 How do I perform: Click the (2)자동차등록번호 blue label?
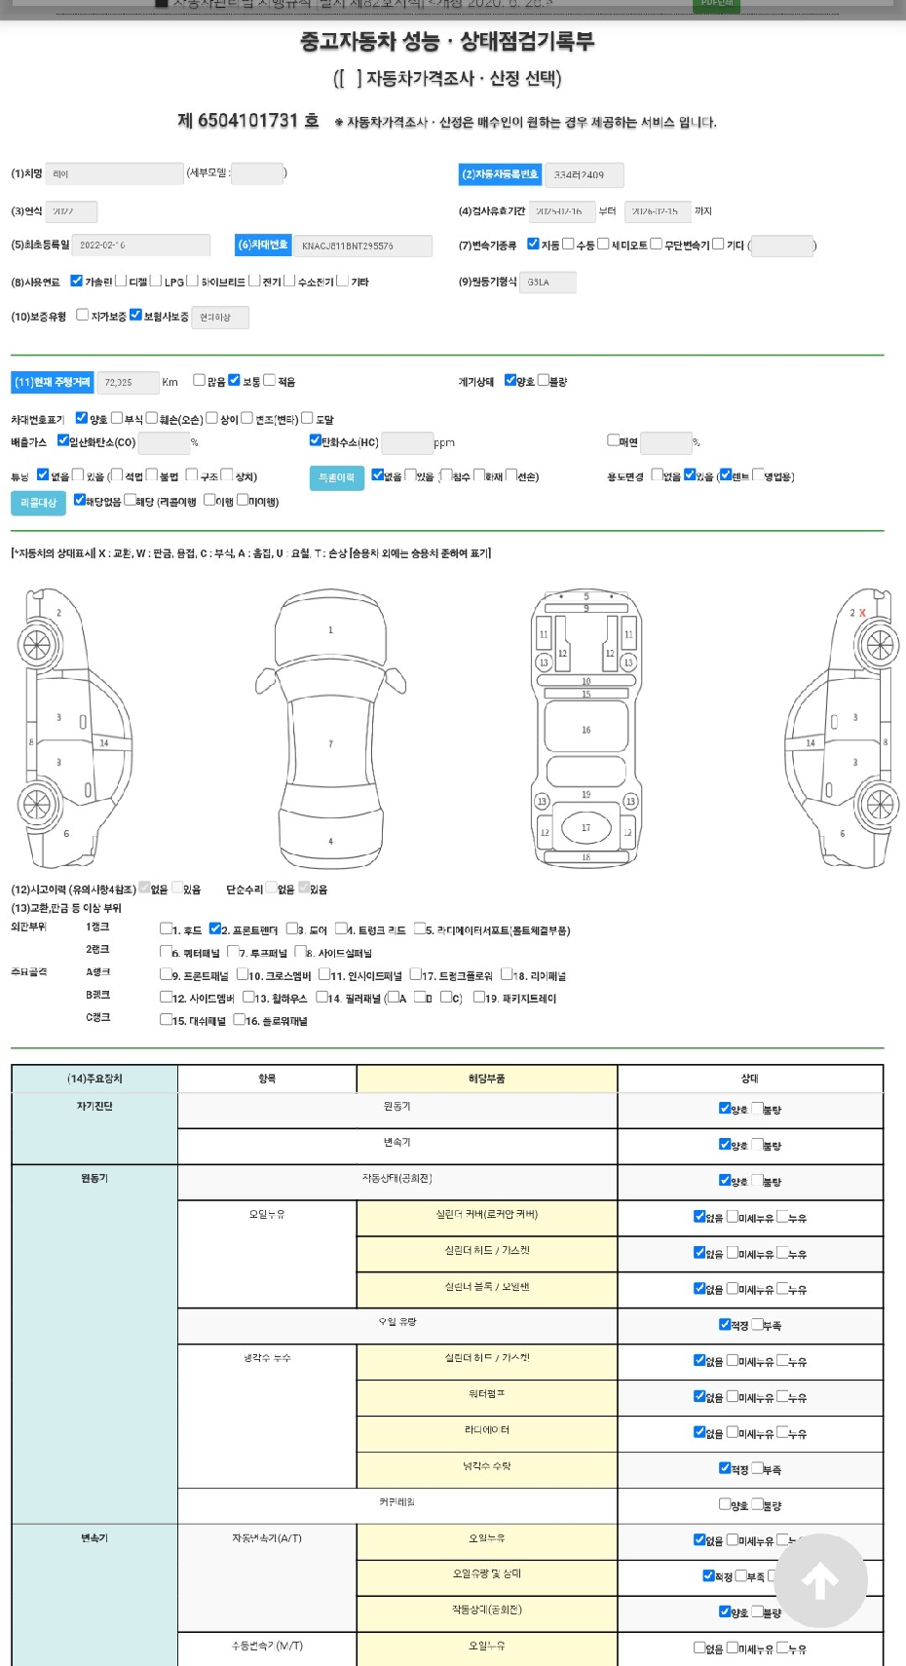500,174
